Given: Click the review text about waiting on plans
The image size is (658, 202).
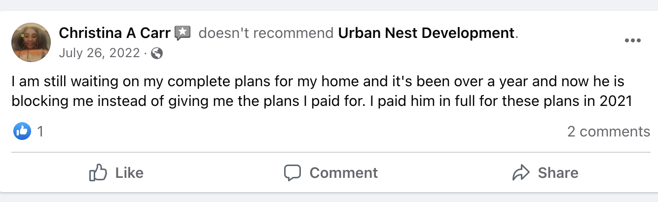Looking at the screenshot, I should 318,81.
